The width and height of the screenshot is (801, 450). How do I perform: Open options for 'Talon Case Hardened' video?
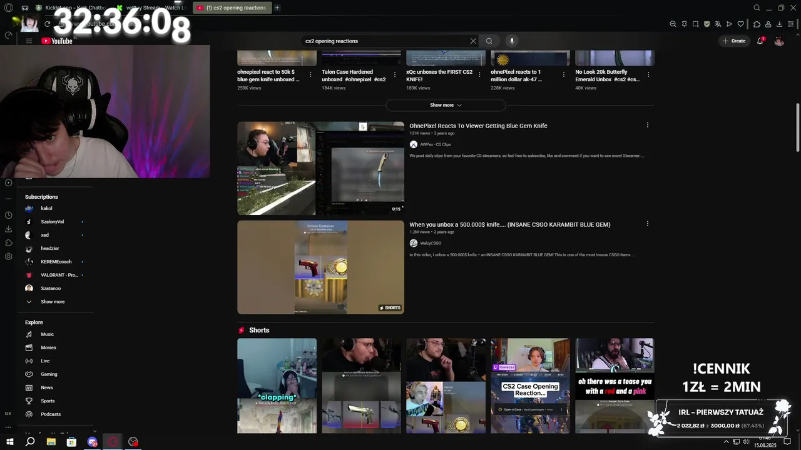click(395, 74)
